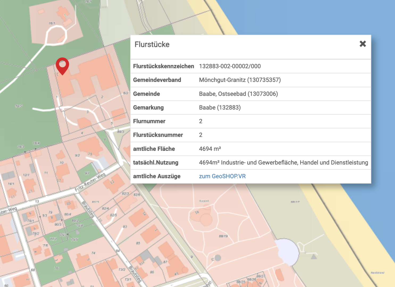Click the Gemeindeverband row label
This screenshot has height=287, width=395.
click(x=157, y=80)
